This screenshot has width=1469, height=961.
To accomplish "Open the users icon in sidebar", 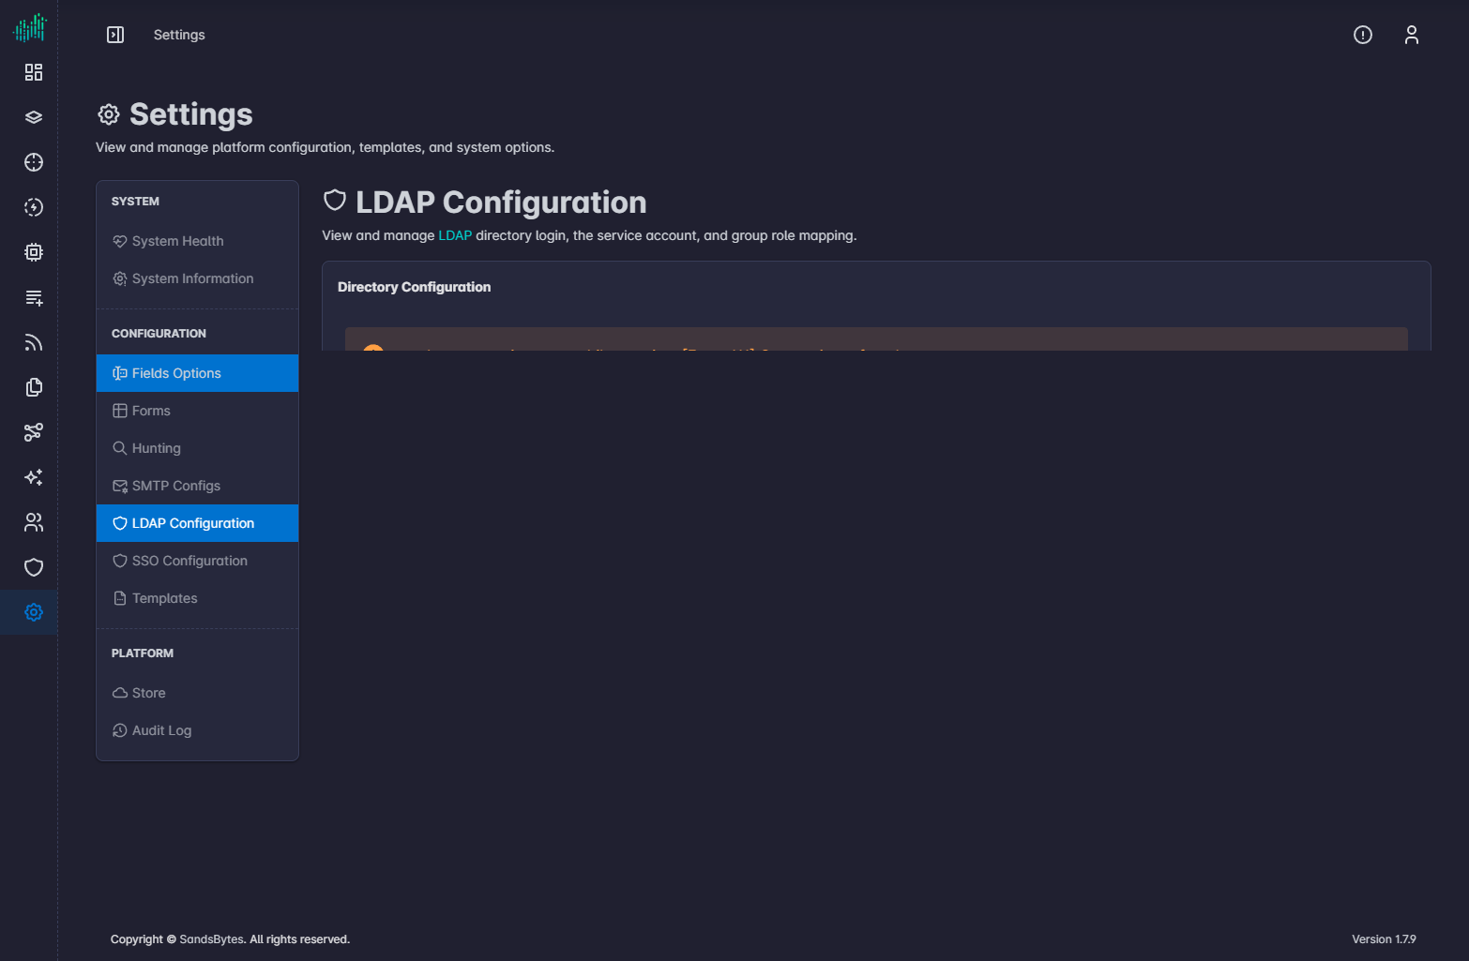I will point(34,522).
